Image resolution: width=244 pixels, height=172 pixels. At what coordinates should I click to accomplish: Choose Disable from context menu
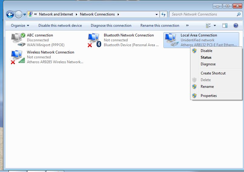click(216, 51)
